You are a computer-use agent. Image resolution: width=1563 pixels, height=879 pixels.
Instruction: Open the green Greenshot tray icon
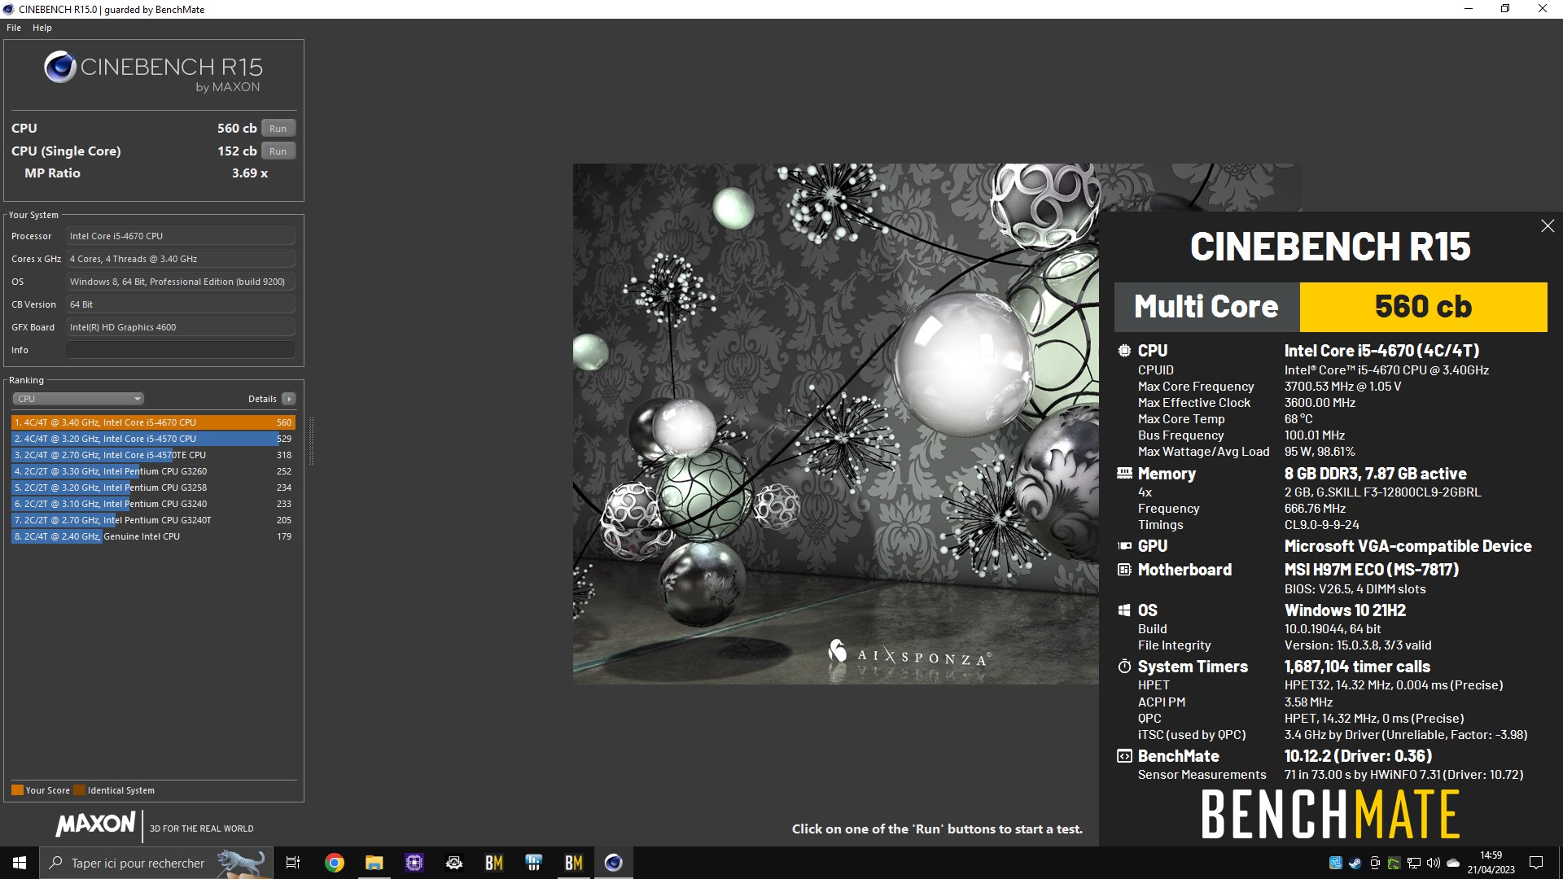(x=1394, y=863)
